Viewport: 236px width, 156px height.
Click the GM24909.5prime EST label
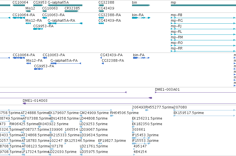click(x=94, y=113)
